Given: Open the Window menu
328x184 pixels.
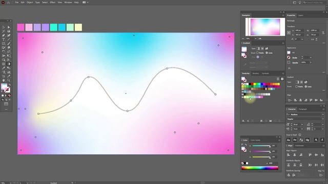Looking at the screenshot, I should point(68,3).
